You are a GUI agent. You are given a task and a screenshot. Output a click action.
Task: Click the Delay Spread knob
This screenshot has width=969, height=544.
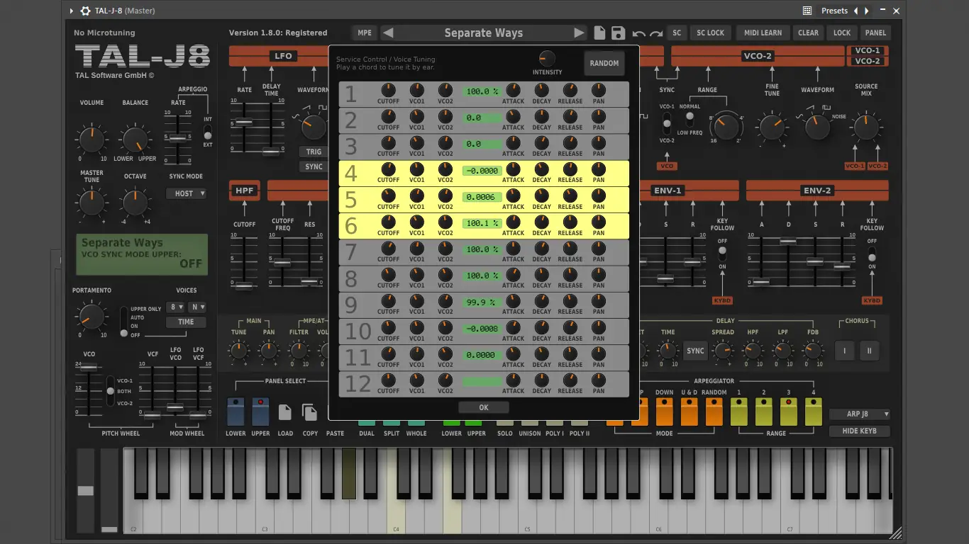pyautogui.click(x=723, y=351)
